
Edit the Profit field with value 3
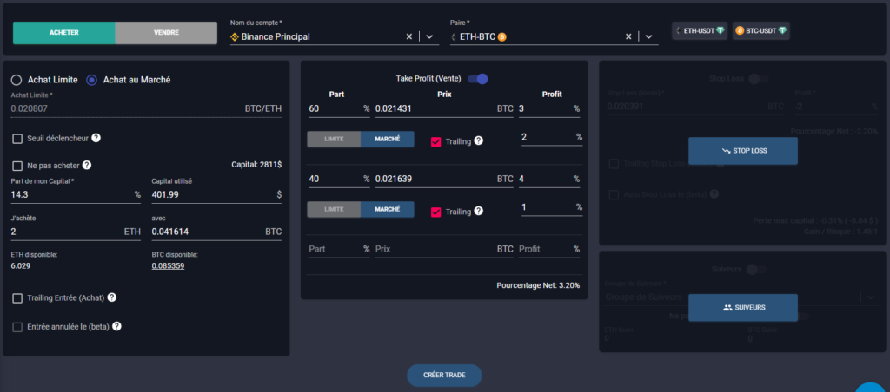point(549,108)
